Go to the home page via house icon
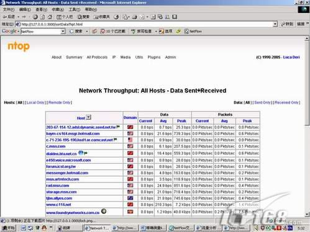Viewport: 310px width, 232px height. tap(50, 17)
